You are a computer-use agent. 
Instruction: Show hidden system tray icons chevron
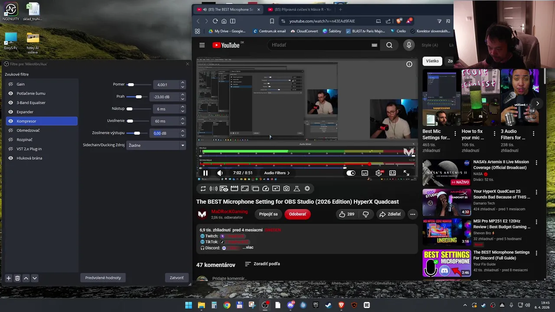[x=465, y=305]
